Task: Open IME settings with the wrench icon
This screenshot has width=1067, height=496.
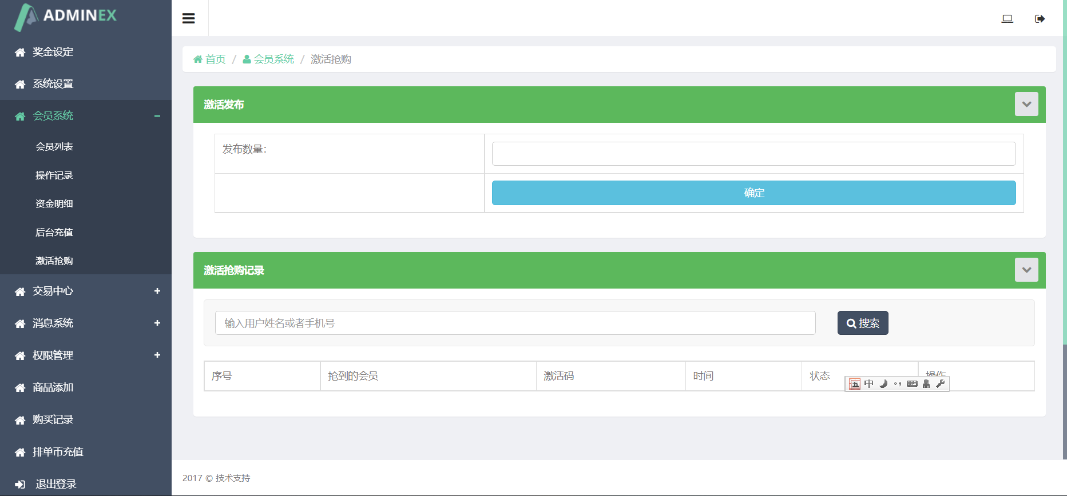Action: coord(940,383)
